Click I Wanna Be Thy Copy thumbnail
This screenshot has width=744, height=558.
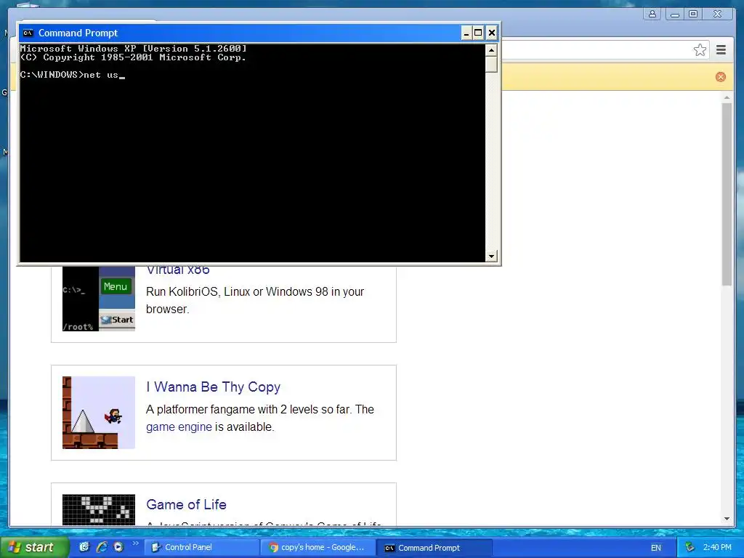(99, 413)
